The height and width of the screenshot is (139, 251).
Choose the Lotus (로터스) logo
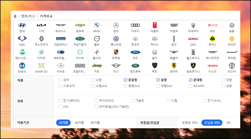212,39
